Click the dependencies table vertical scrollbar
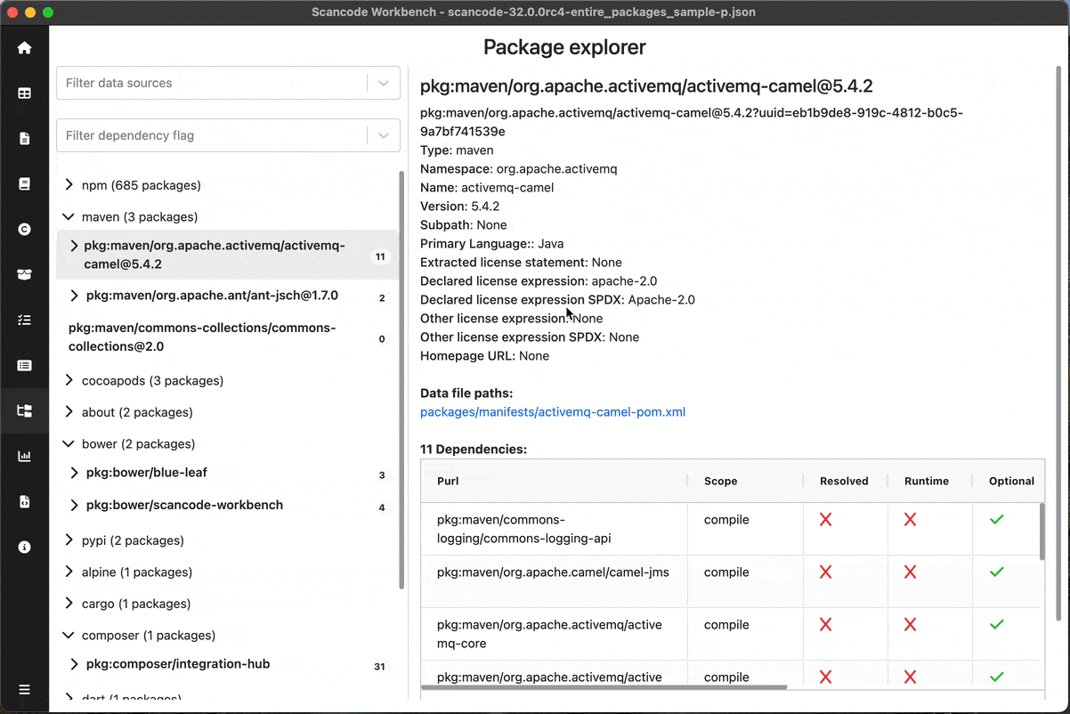Viewport: 1070px width, 714px height. tap(1042, 531)
